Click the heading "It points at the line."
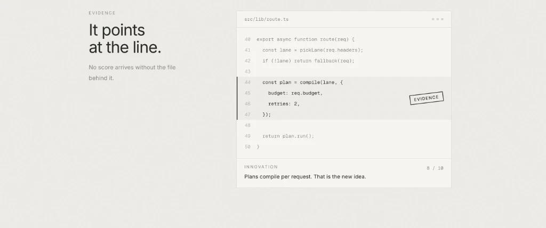Viewport: 546px width, 228px height. pos(125,39)
